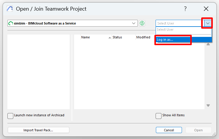Screen dimensions: 219x139
Task: Choose 'Log in as...' menu entry
Action: pos(184,40)
